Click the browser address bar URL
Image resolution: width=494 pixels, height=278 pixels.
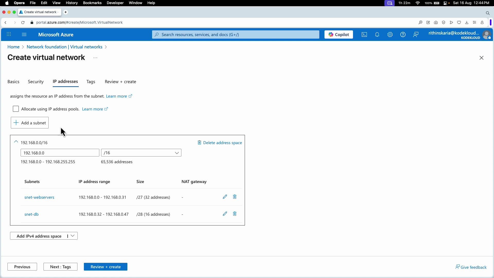(80, 23)
